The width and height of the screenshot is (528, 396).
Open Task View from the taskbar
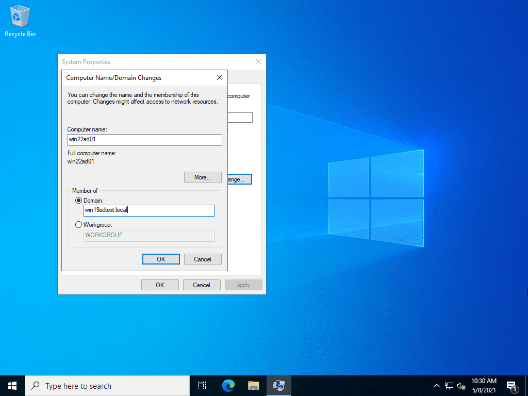[x=202, y=385]
